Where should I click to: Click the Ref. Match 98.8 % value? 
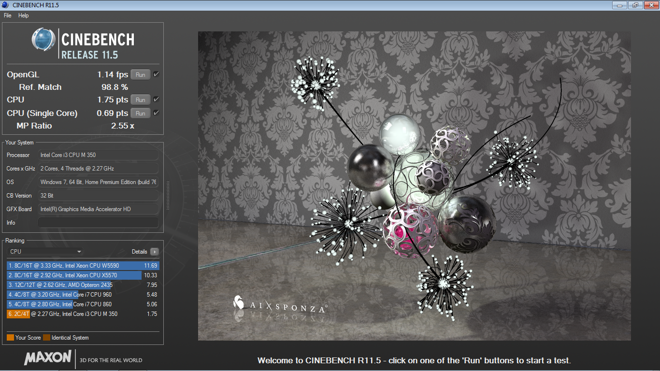(115, 87)
